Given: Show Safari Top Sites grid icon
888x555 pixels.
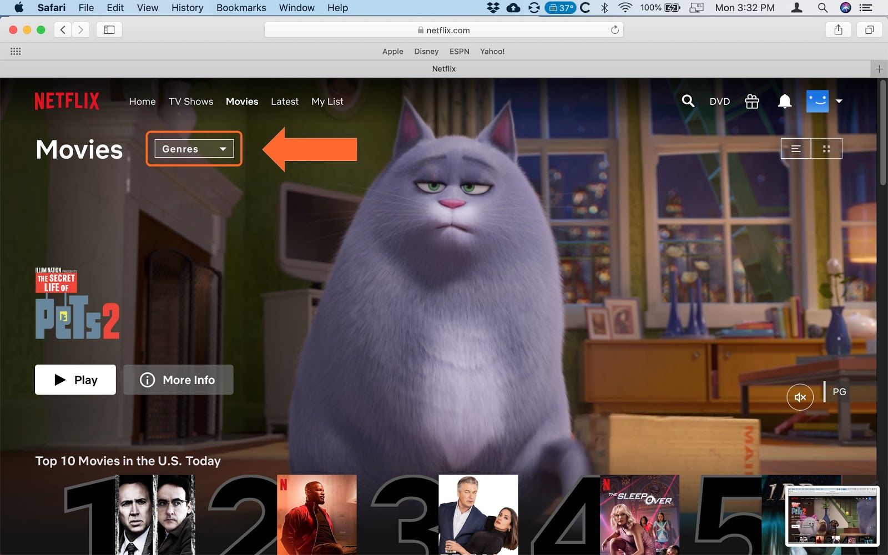Looking at the screenshot, I should coord(16,51).
